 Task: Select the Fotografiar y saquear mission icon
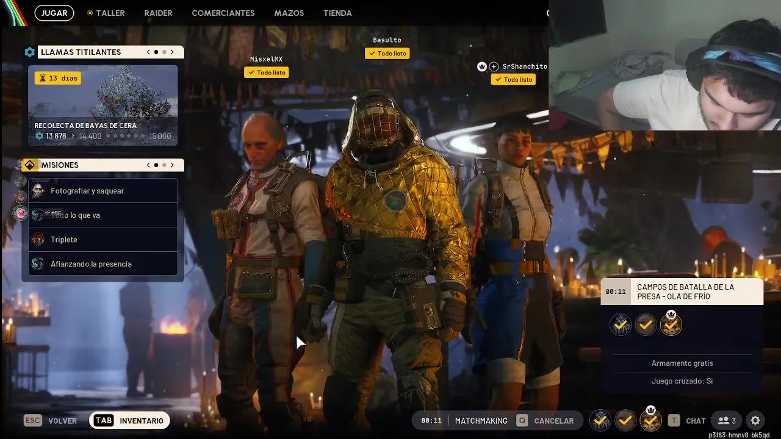click(x=38, y=191)
